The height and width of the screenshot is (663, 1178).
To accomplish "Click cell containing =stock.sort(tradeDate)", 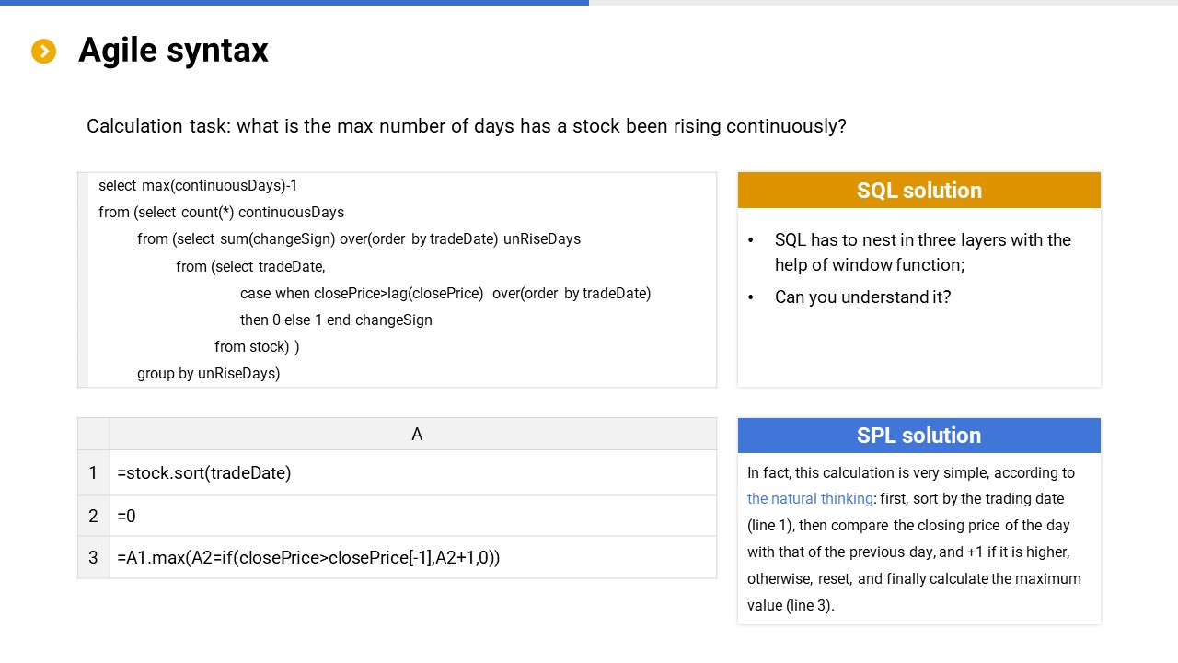I will point(204,473).
